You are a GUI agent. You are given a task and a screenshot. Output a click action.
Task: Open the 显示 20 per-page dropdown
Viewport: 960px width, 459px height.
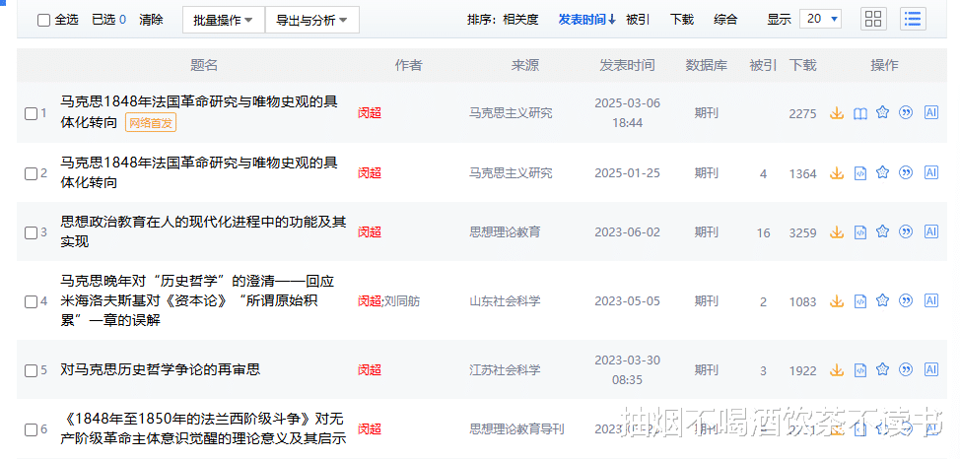(x=820, y=19)
